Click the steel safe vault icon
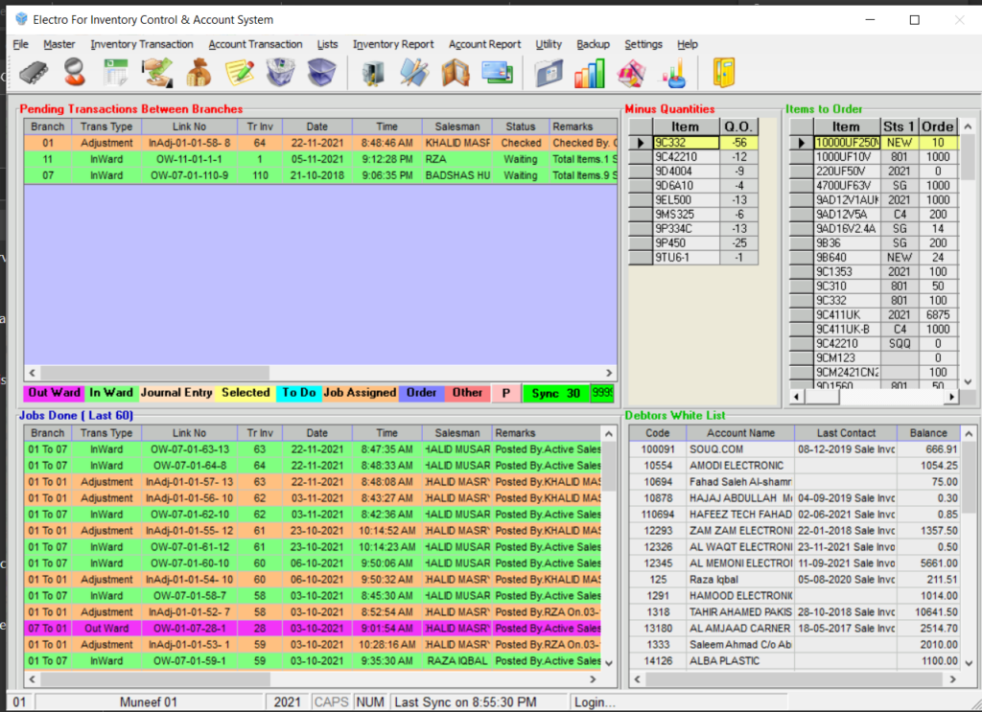 click(x=372, y=73)
